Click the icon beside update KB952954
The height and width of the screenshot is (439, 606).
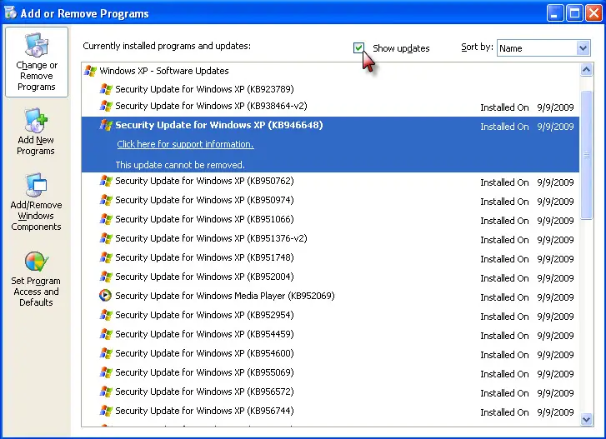(x=106, y=315)
